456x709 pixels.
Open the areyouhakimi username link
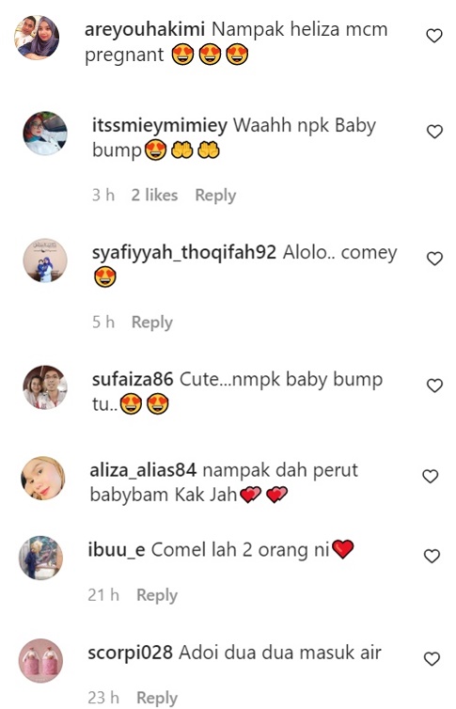click(x=145, y=30)
